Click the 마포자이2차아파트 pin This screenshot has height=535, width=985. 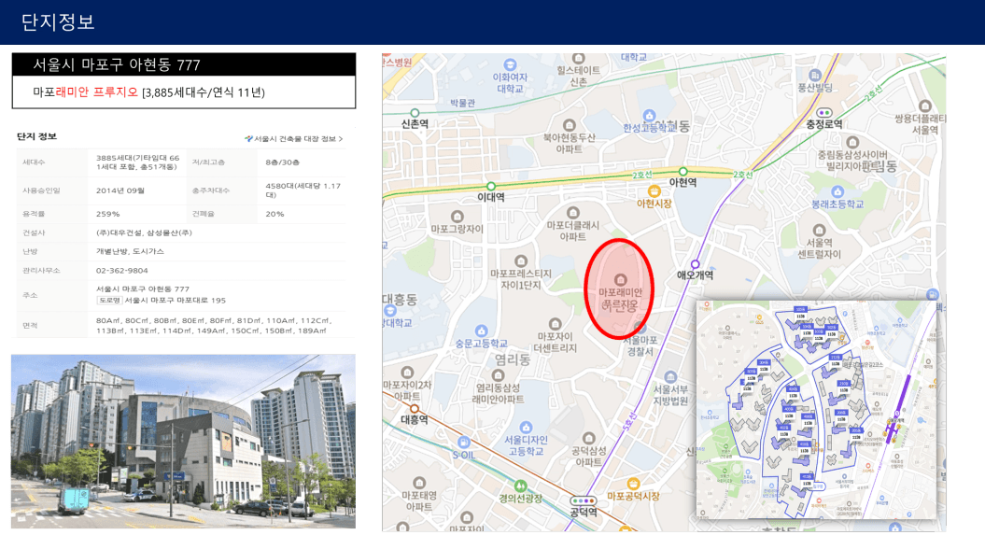coord(407,372)
